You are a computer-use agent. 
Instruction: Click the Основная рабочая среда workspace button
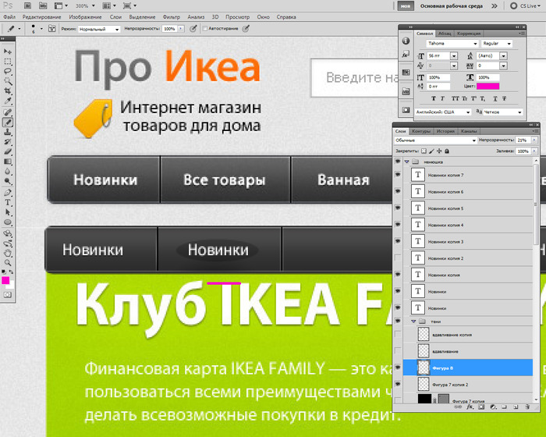coord(452,6)
